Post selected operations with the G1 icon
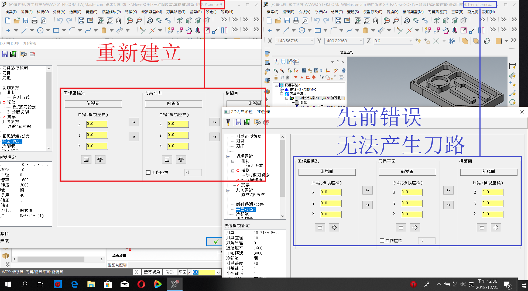 (322, 71)
